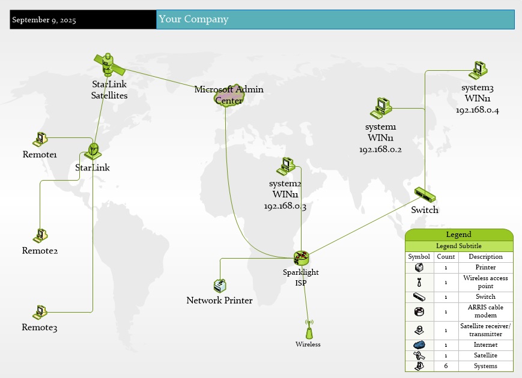The height and width of the screenshot is (378, 522).
Task: Select the Remote3 computer icon
Action: pyautogui.click(x=40, y=312)
